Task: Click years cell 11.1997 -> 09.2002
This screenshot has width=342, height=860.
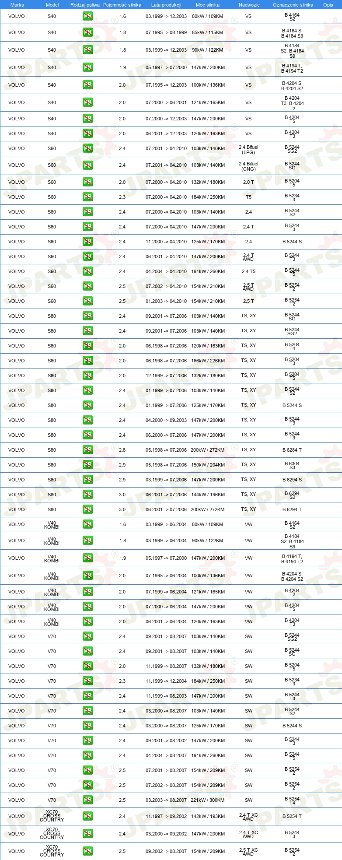Action: point(166,816)
